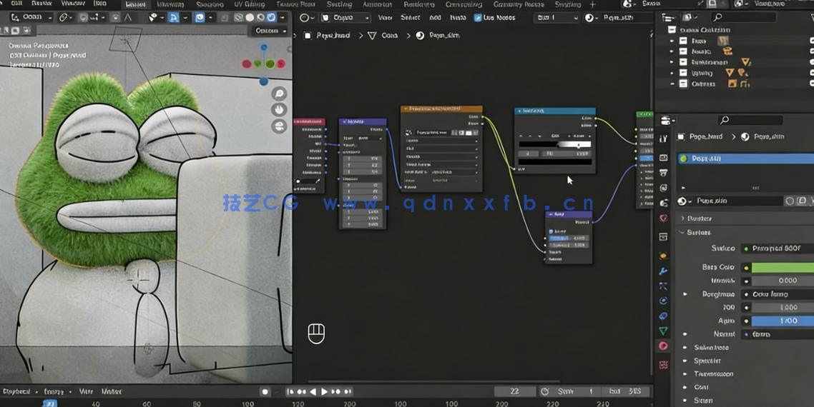Expand first collection in outliner

pos(672,41)
